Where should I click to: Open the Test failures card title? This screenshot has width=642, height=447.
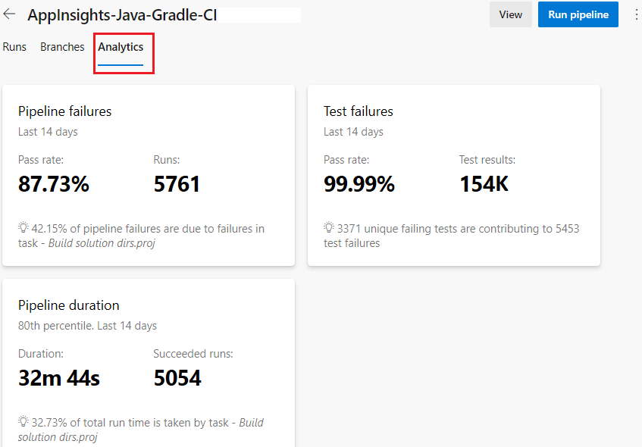[x=359, y=111]
